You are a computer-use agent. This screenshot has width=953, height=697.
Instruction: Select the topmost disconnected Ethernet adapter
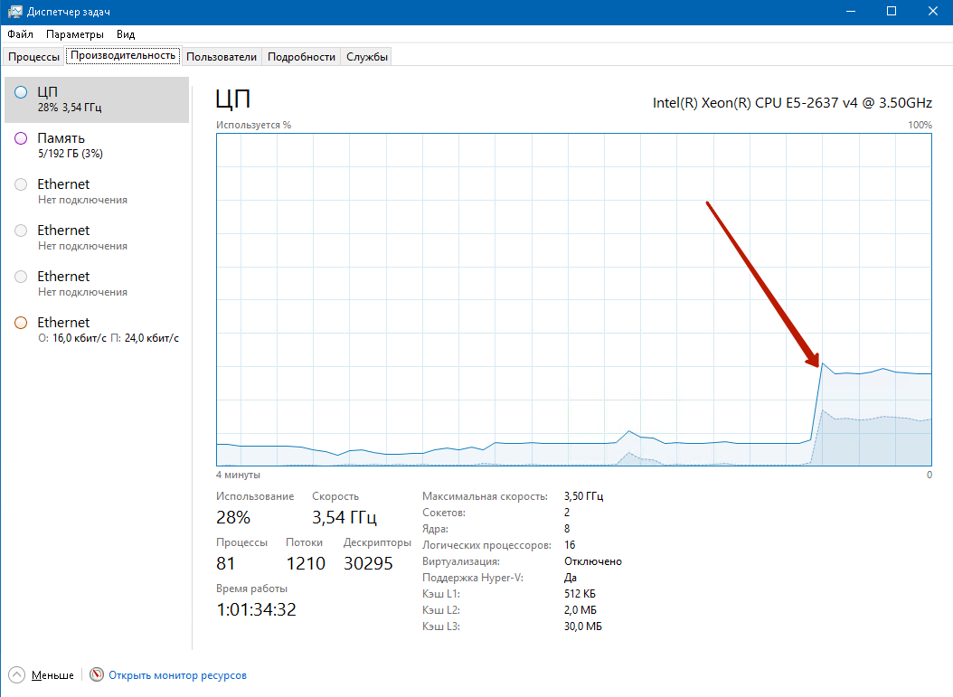tap(96, 192)
